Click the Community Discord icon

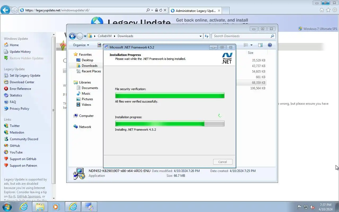(6, 139)
